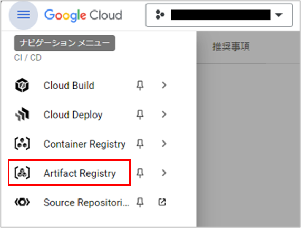The height and width of the screenshot is (228, 301).
Task: Open Artifact Registry from the menu
Action: point(80,173)
